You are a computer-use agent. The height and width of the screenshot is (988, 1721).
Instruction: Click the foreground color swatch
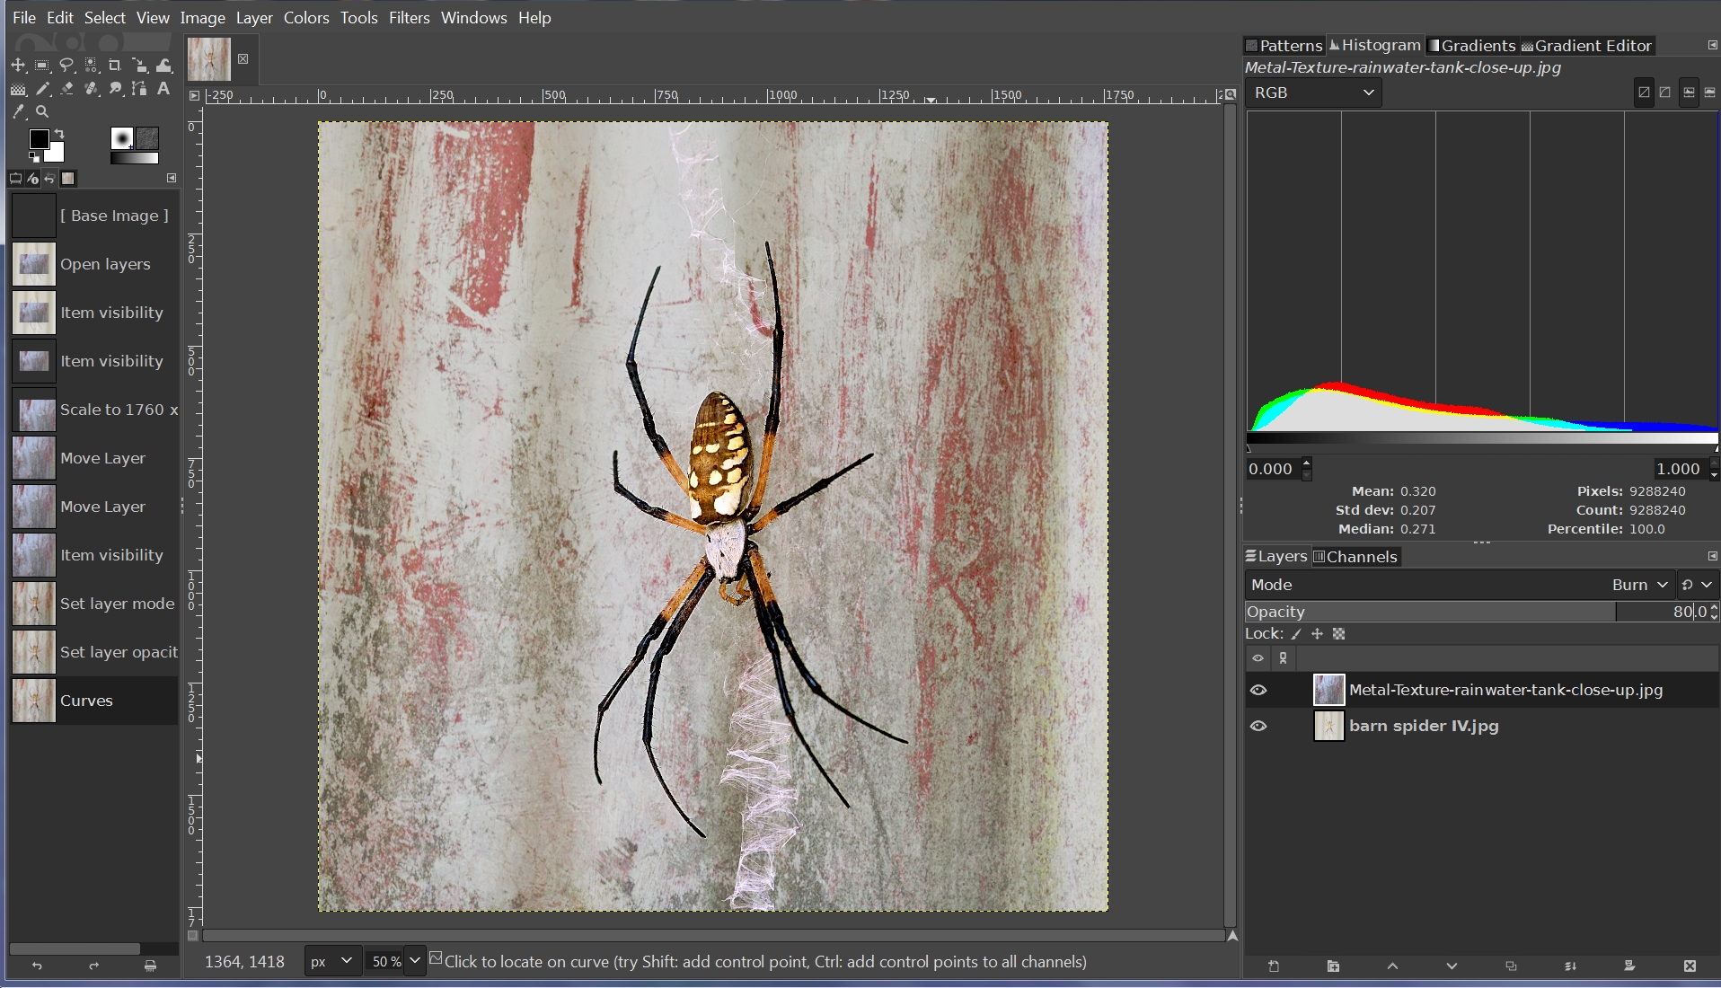[39, 139]
